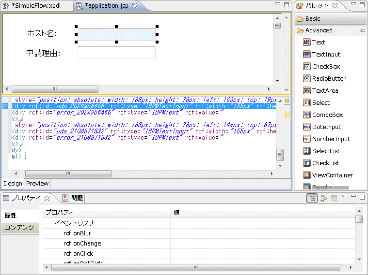This screenshot has width=368, height=275.
Task: Pick the CheckBox palette component
Action: 321,67
